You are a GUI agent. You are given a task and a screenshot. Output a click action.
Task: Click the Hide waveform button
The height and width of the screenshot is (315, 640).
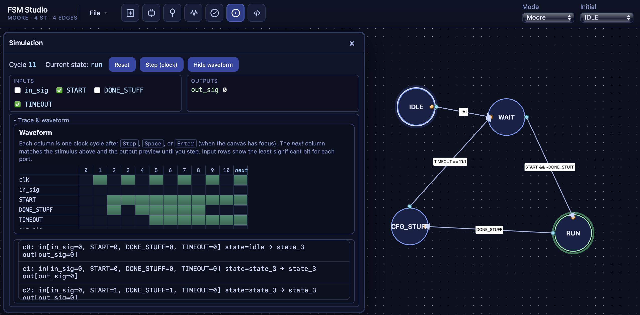[x=213, y=65]
